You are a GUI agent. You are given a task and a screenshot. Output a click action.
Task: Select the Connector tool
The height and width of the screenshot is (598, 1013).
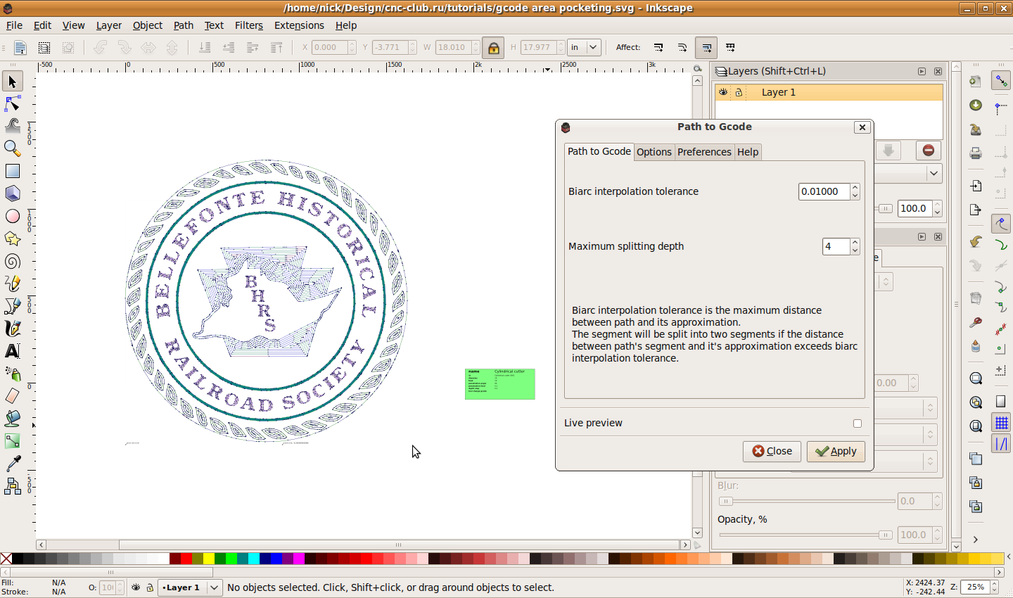pyautogui.click(x=12, y=486)
